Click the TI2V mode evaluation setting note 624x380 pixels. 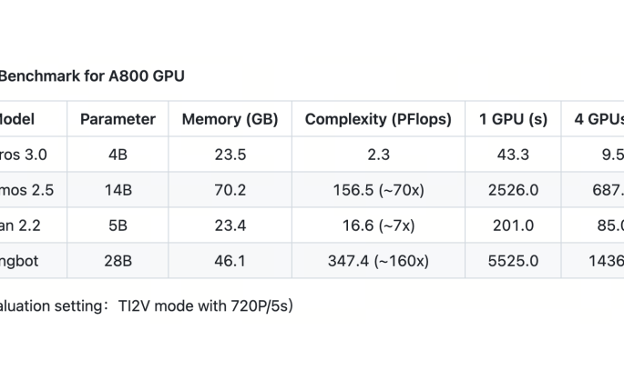(x=146, y=305)
